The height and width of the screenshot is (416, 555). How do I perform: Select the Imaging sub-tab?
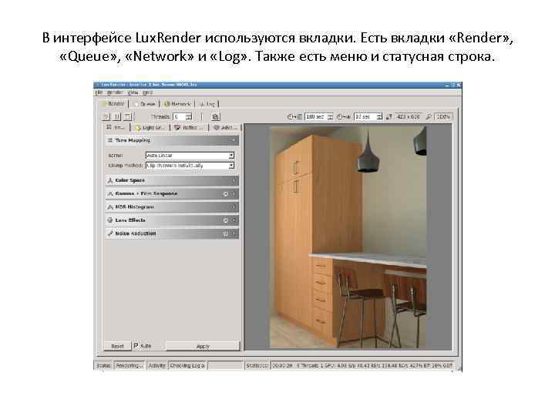(116, 127)
